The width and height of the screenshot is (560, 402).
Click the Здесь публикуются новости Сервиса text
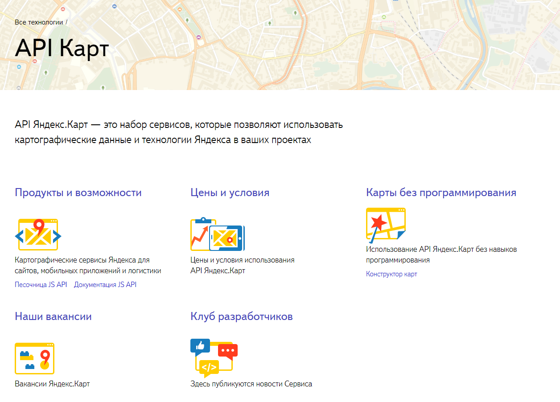pos(251,384)
